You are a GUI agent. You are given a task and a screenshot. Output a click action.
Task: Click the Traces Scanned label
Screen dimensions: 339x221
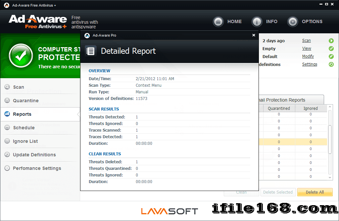105,130
